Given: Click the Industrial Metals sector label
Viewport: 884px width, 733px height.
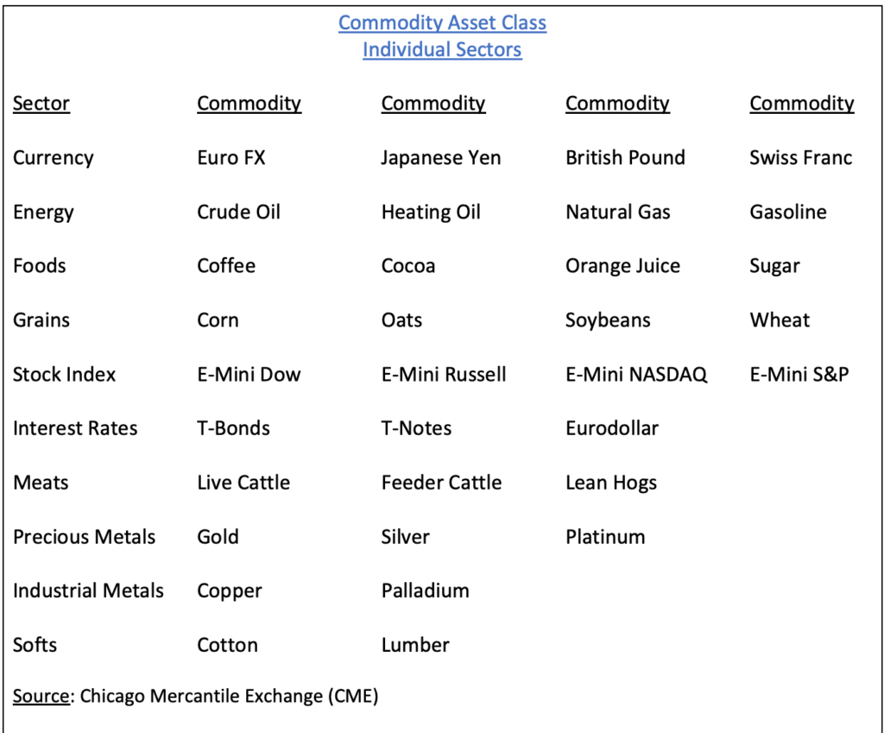Looking at the screenshot, I should 89,591.
